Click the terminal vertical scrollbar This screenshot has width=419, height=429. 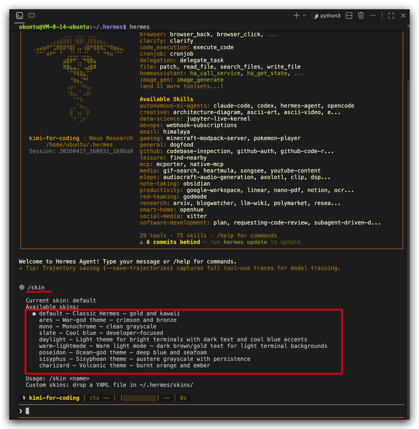pyautogui.click(x=408, y=52)
